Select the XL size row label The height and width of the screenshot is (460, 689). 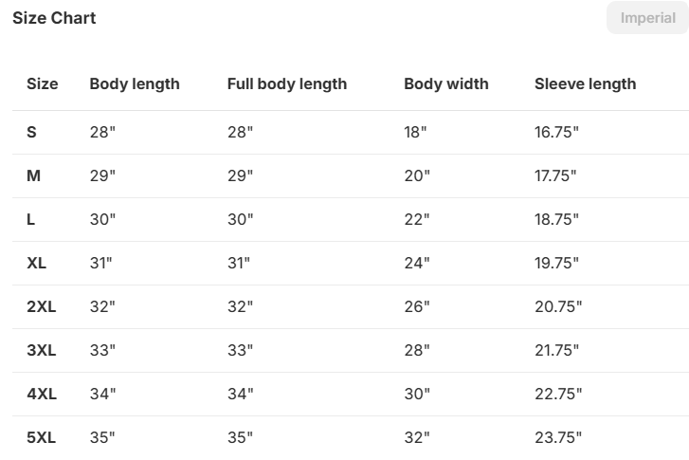click(x=37, y=263)
